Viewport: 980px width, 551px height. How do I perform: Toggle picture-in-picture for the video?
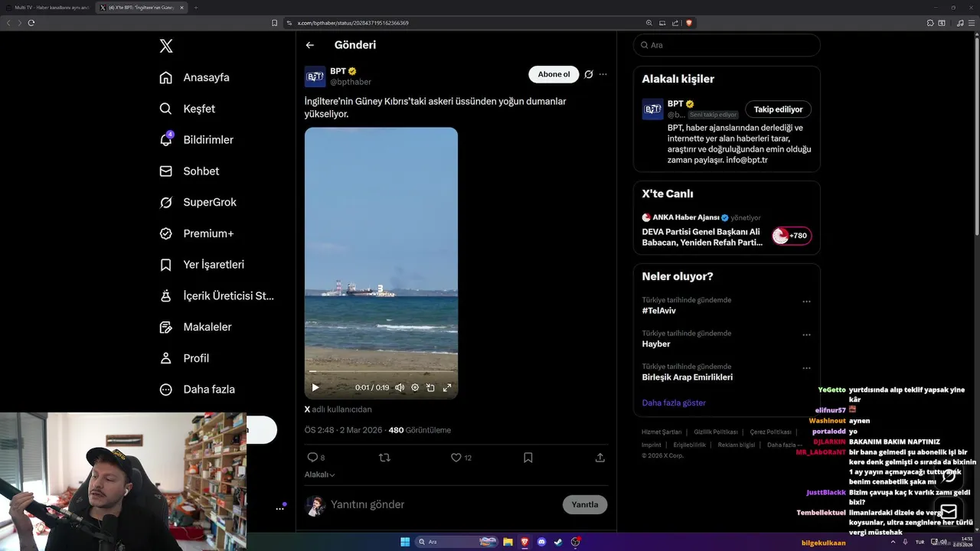[430, 387]
